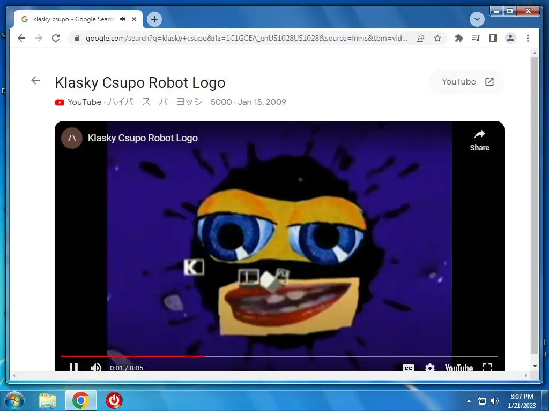Open the media control icon in toolbar
The image size is (549, 411).
pyautogui.click(x=476, y=38)
